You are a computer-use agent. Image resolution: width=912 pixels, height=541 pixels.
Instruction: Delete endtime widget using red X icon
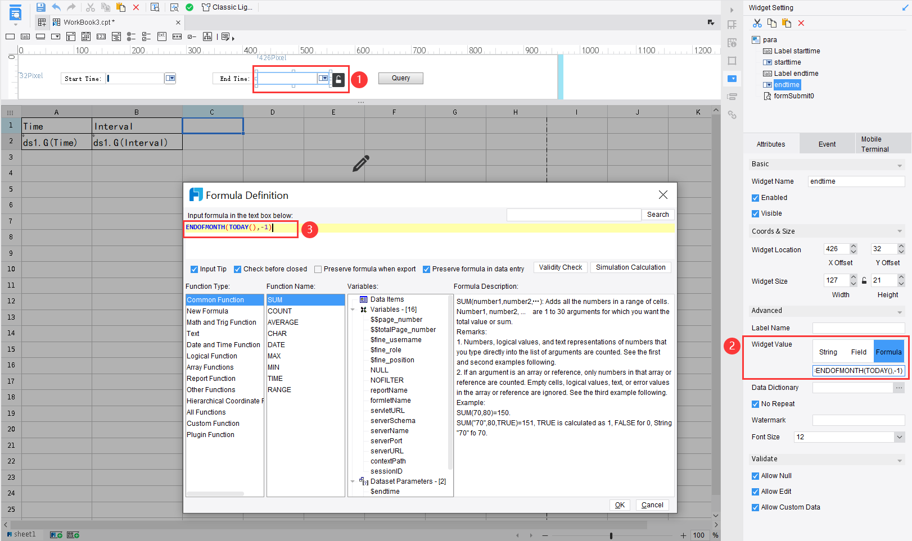(x=801, y=23)
